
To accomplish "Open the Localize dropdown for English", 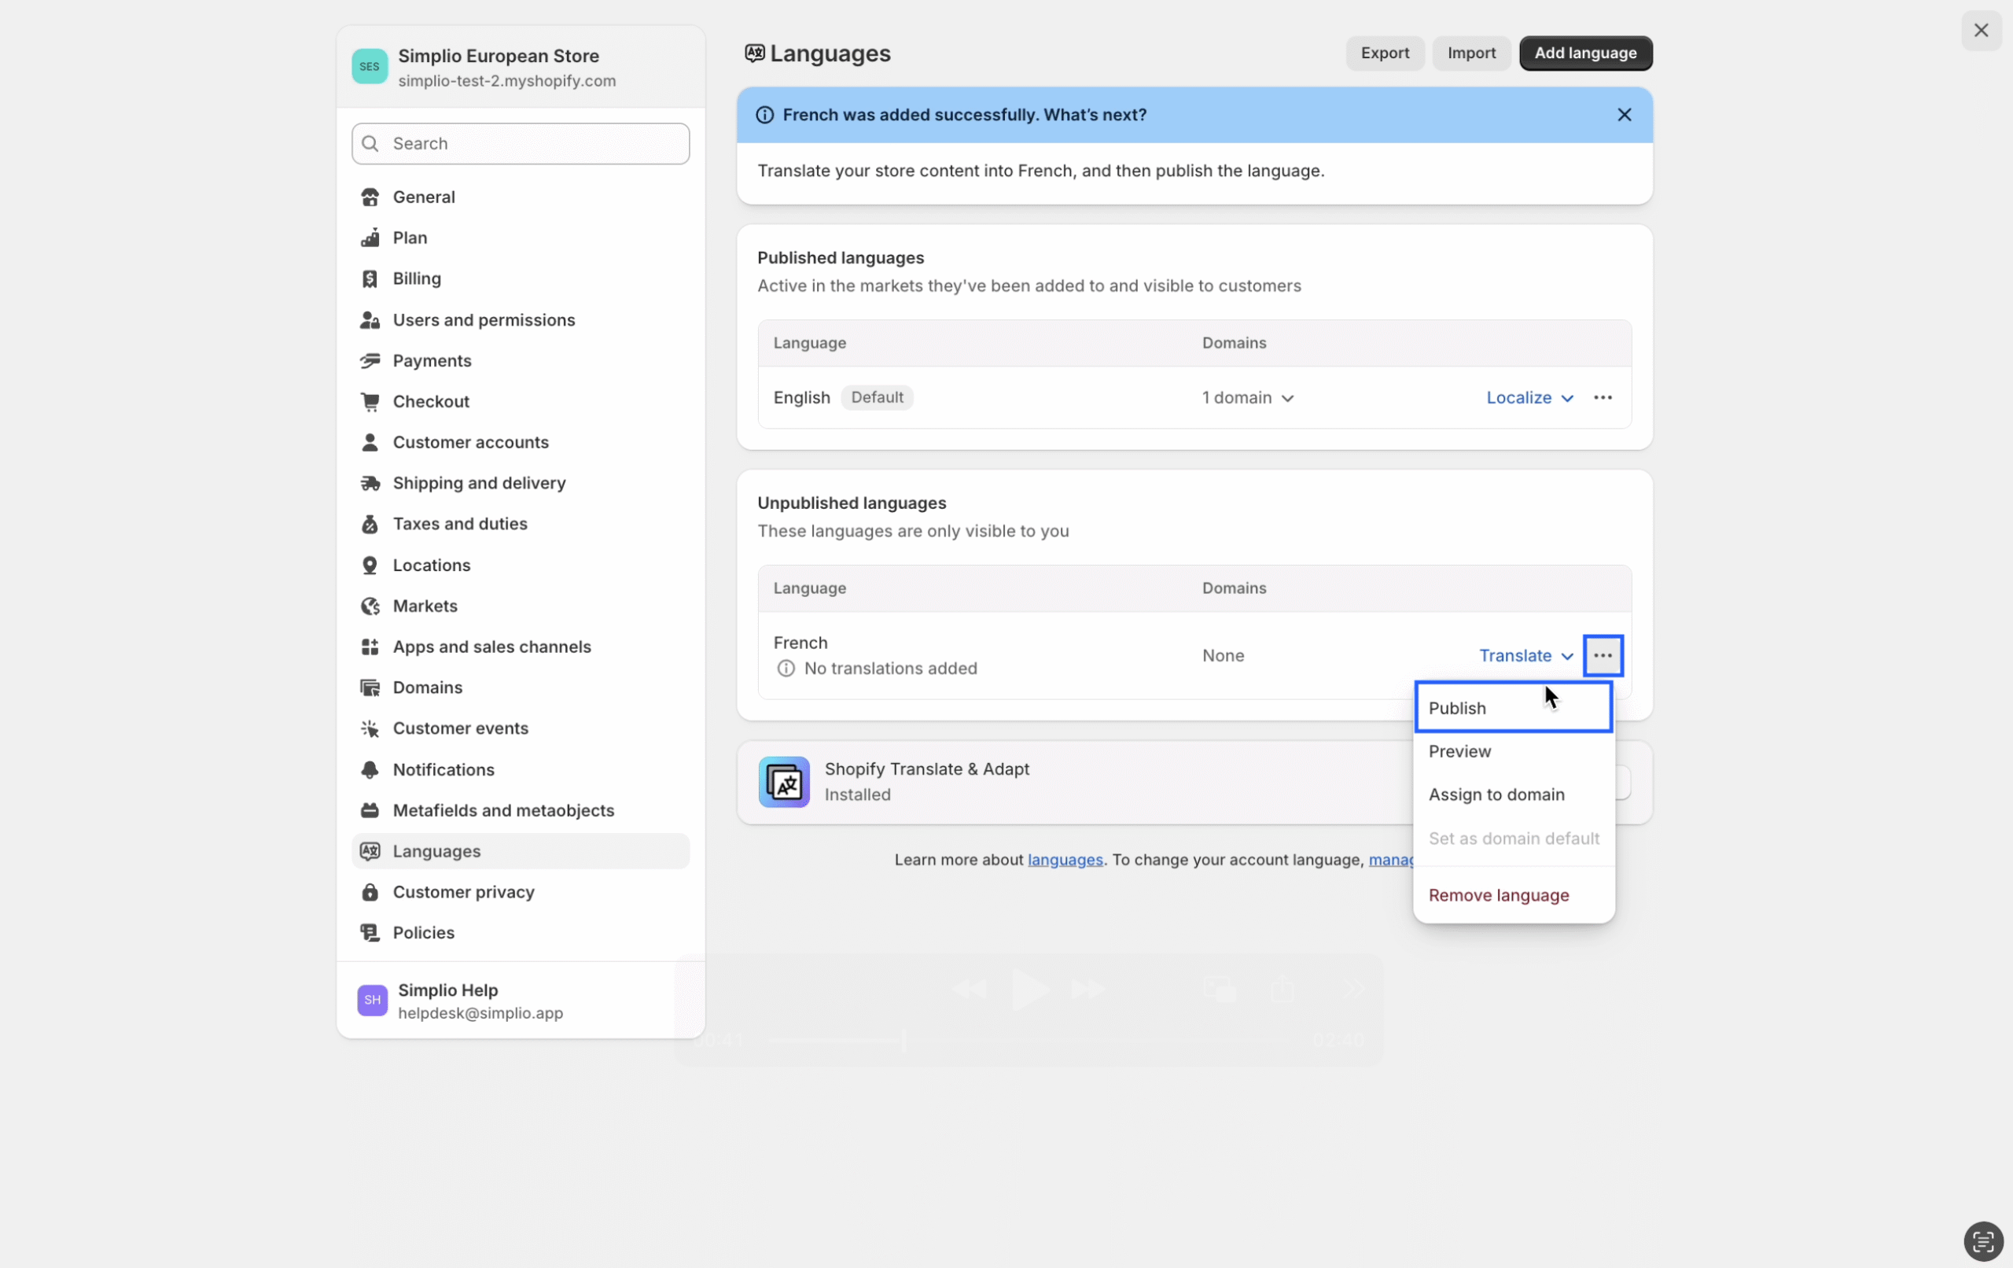I will 1529,397.
